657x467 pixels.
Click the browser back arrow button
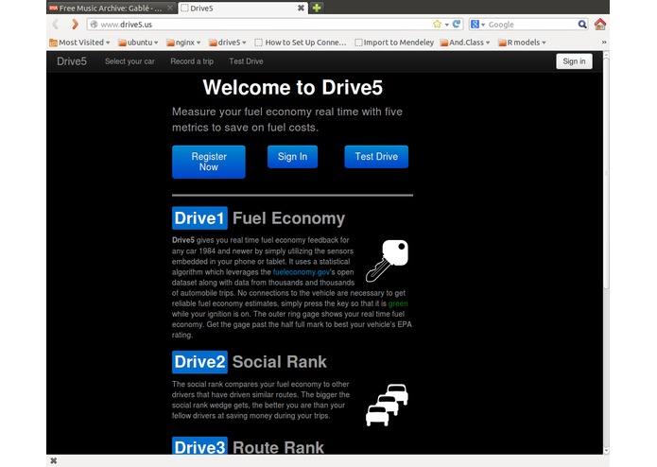coord(56,25)
